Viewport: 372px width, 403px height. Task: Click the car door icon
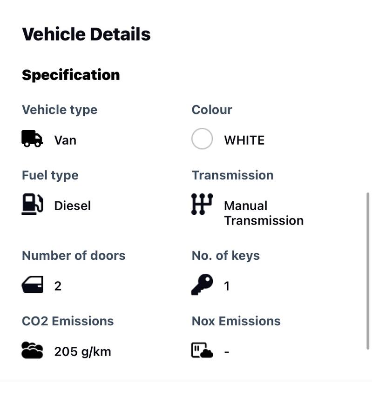pos(32,284)
